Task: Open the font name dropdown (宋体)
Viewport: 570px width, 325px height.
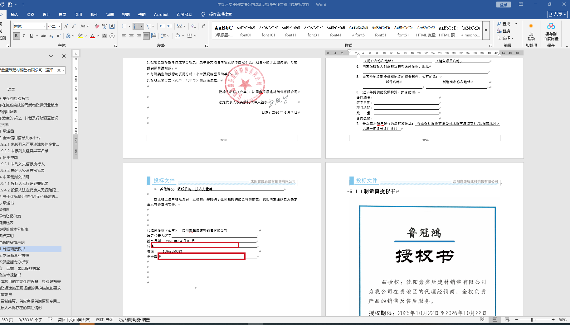Action: (44, 26)
